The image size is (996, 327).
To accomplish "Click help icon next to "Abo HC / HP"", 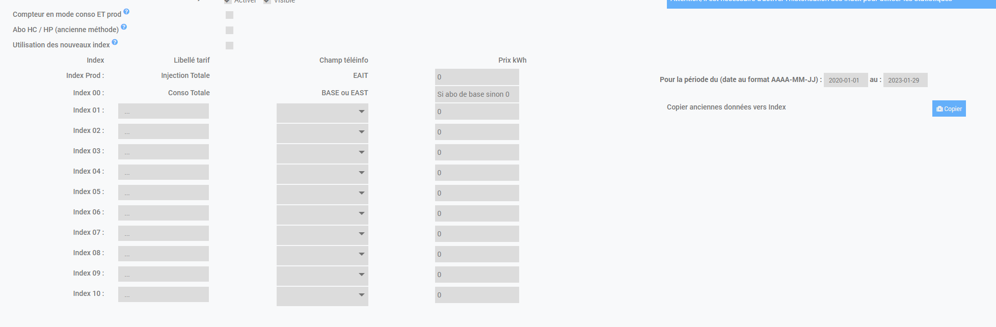I will pyautogui.click(x=124, y=27).
